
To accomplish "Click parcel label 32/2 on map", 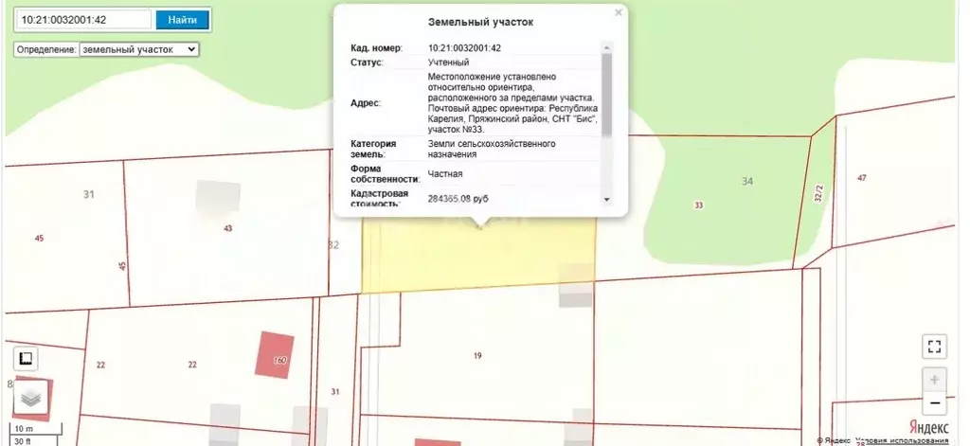I will [819, 194].
